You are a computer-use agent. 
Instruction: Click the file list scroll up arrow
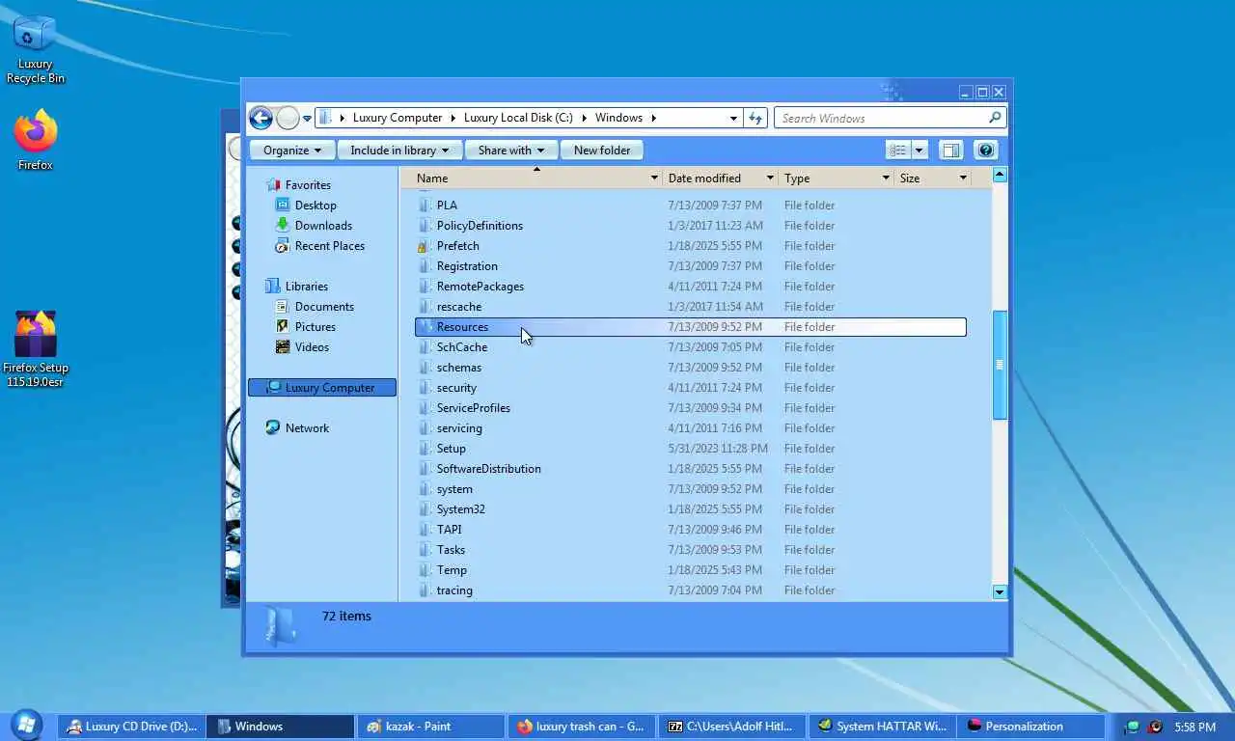1000,176
